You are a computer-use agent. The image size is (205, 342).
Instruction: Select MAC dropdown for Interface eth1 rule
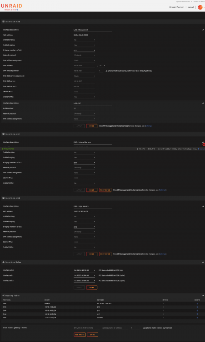[85, 275]
